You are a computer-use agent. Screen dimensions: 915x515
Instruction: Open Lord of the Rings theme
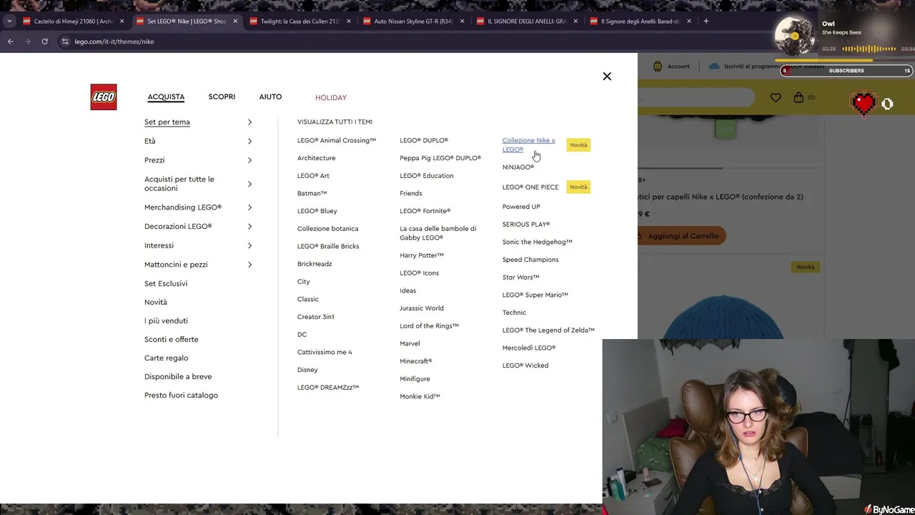[429, 326]
